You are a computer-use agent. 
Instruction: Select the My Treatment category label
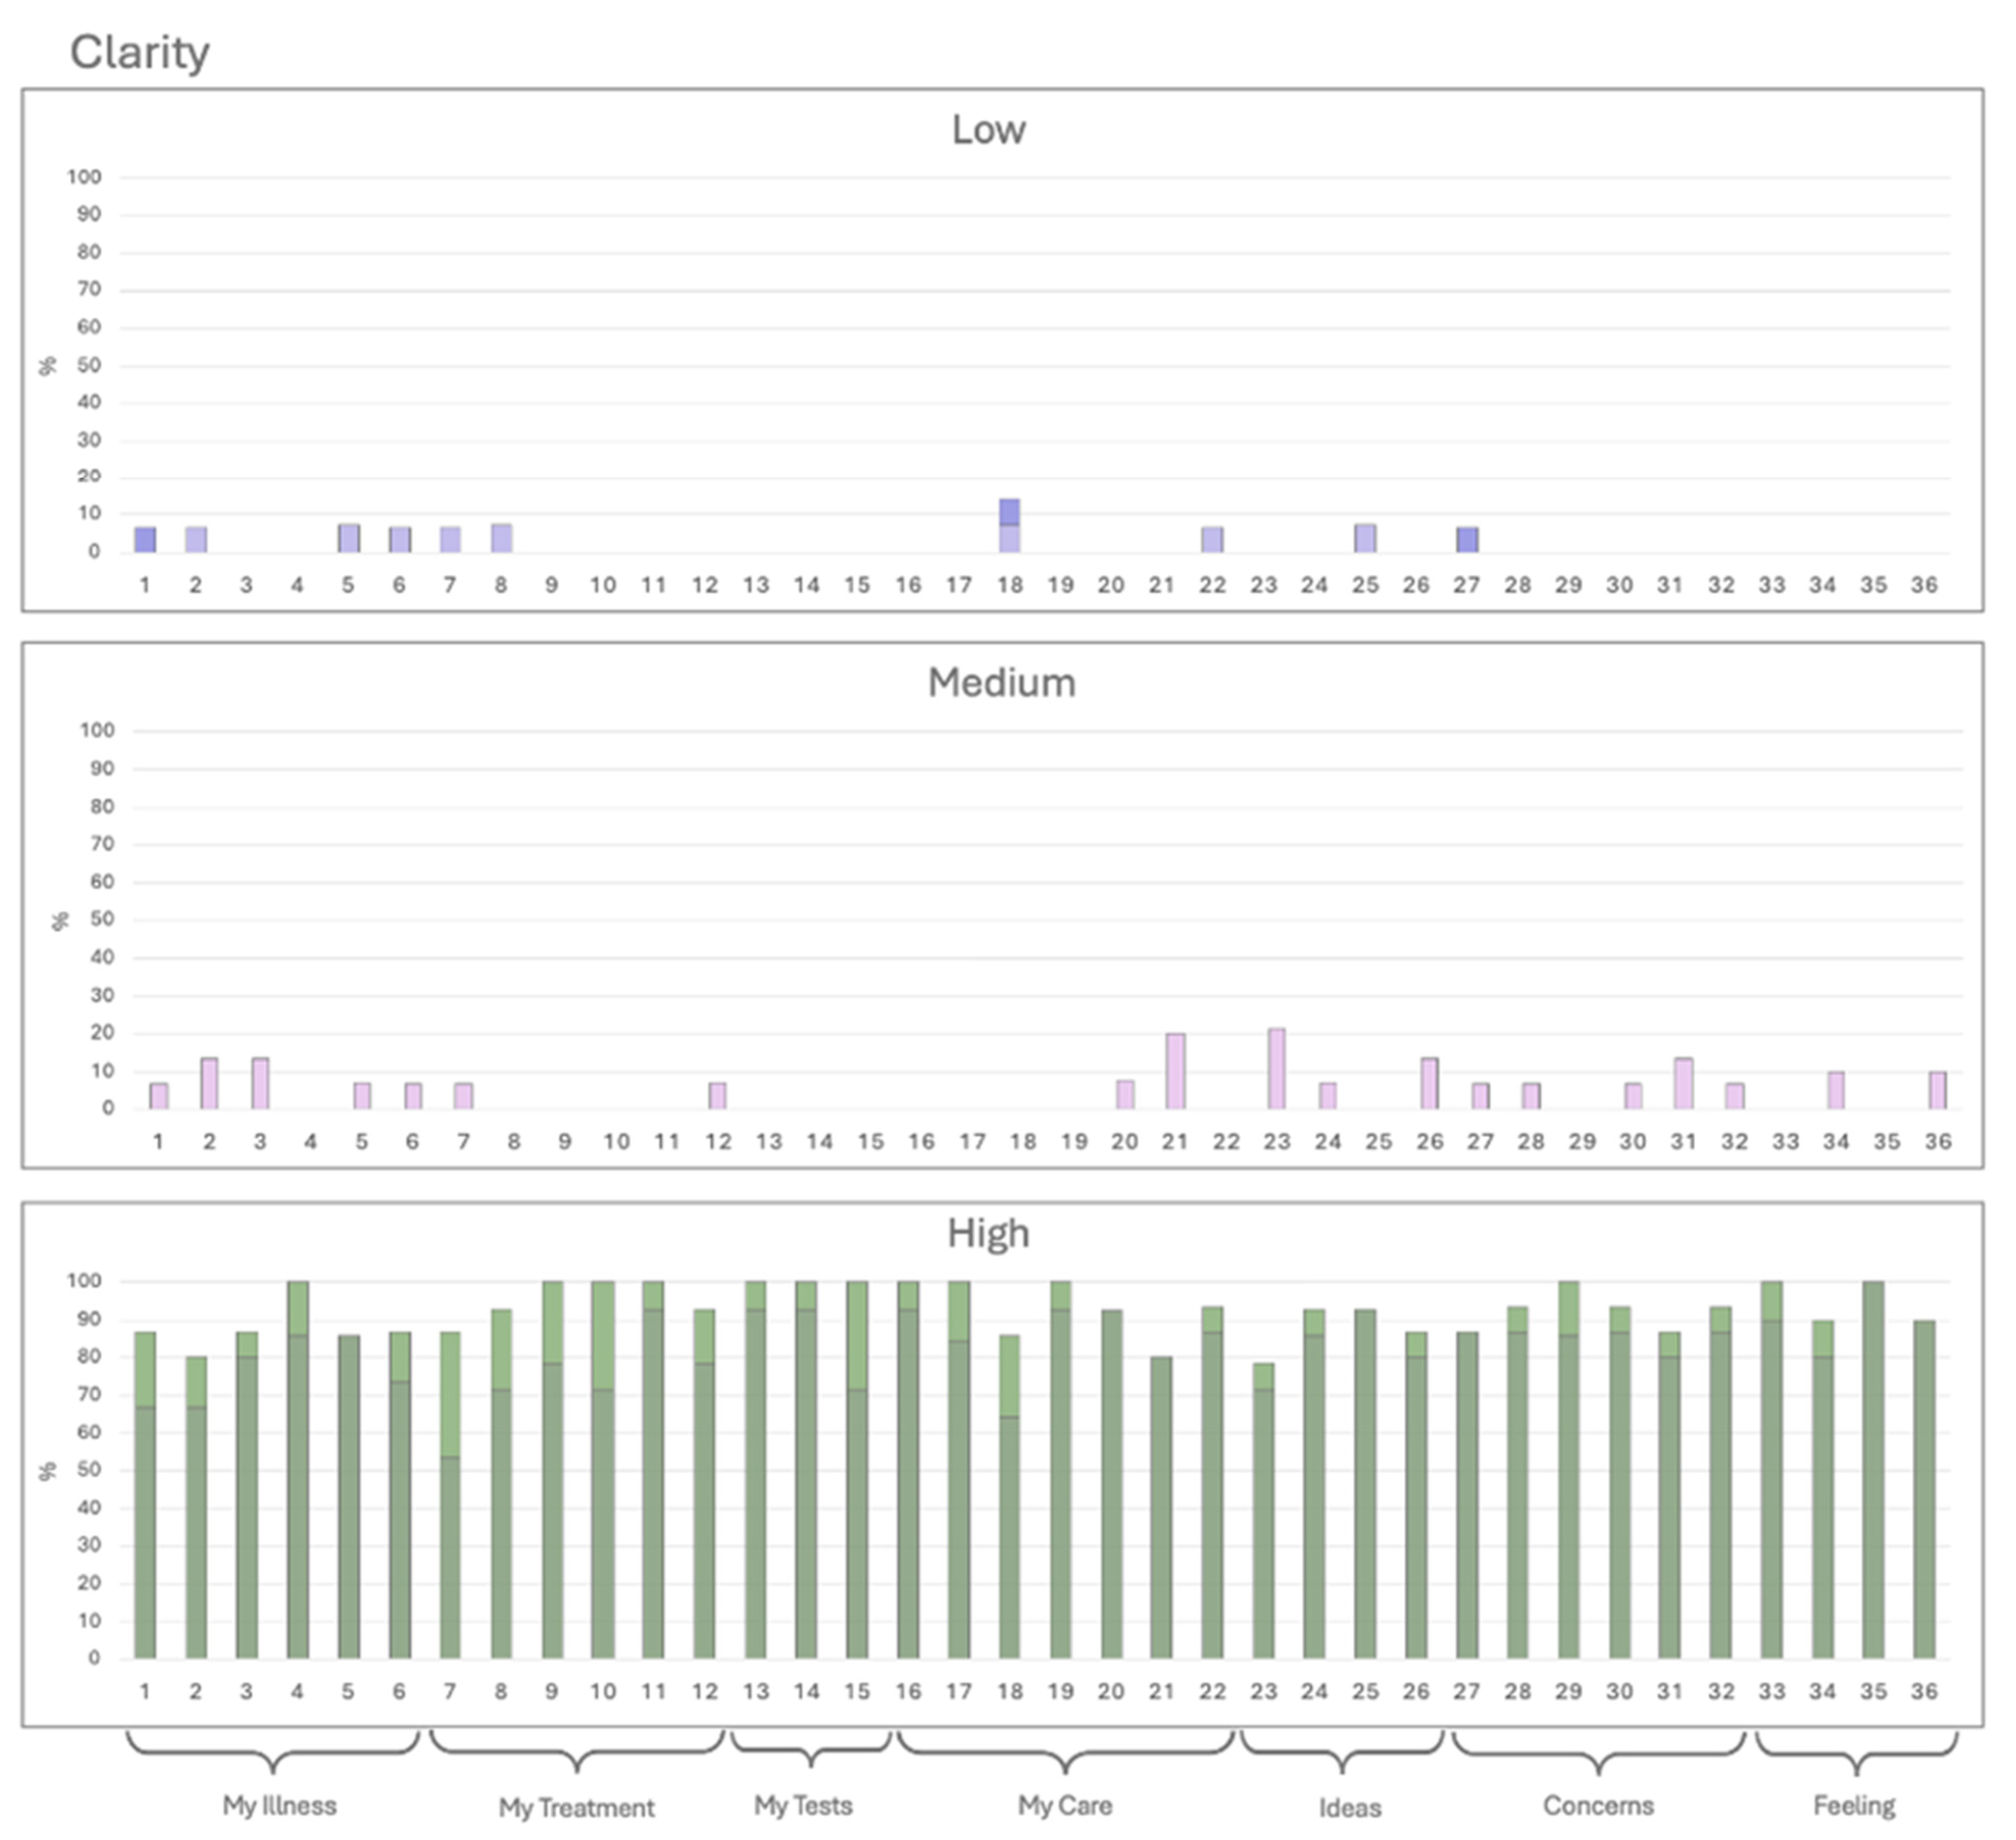click(576, 1808)
